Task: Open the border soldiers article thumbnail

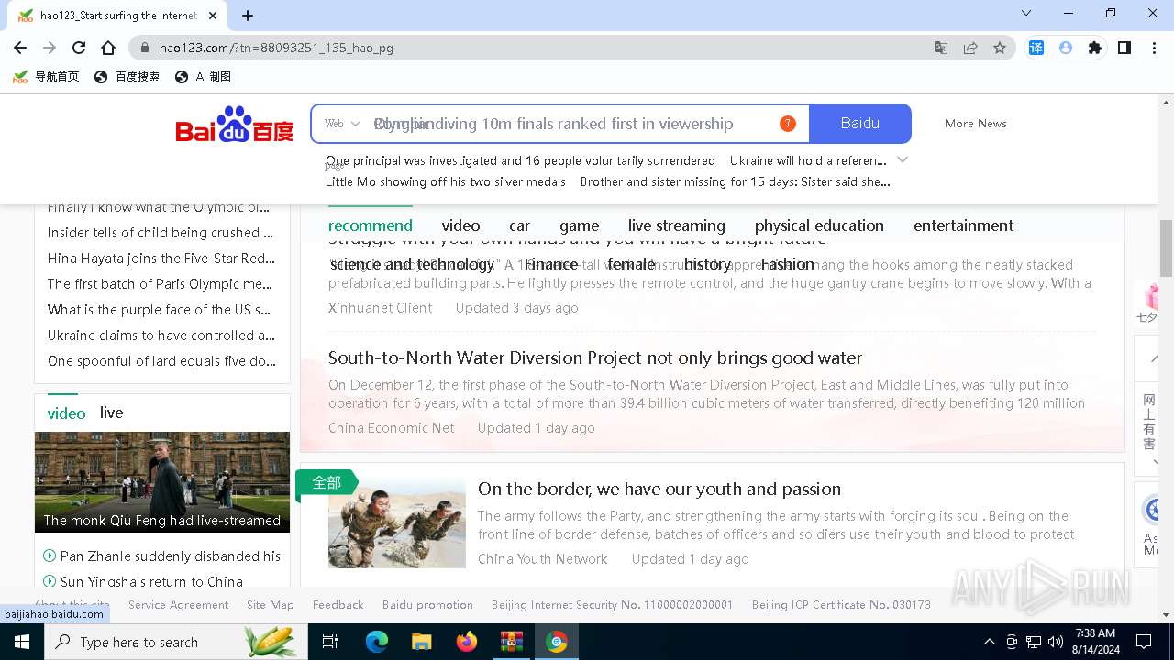Action: point(397,522)
